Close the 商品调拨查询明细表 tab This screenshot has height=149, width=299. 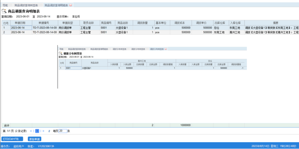point(71,6)
